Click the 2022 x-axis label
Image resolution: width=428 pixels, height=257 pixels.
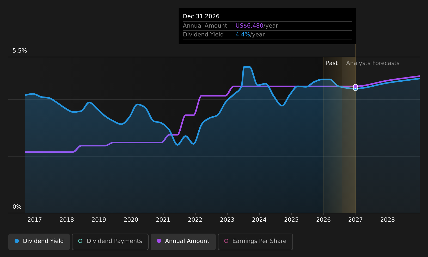pyautogui.click(x=195, y=220)
